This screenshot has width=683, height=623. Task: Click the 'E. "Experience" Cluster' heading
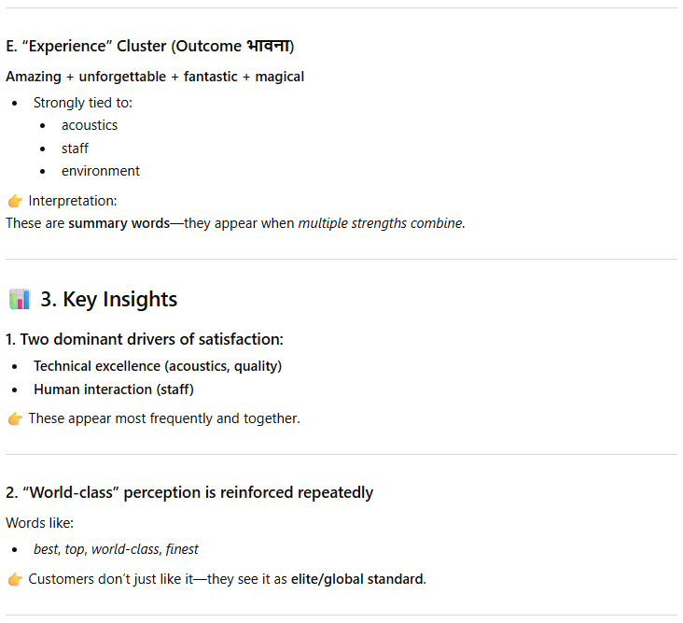coord(149,46)
